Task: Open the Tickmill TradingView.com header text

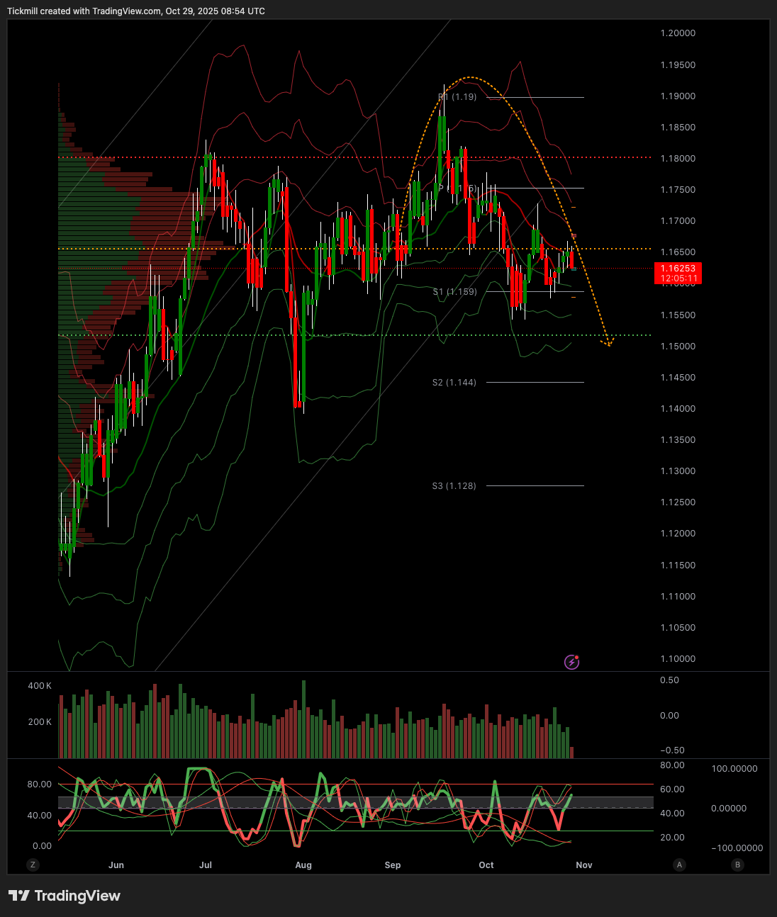Action: pos(136,11)
